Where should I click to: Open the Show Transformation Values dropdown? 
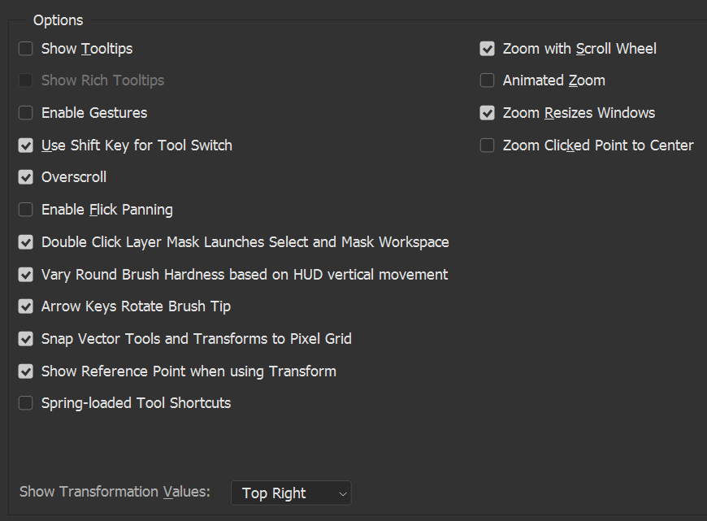(291, 493)
